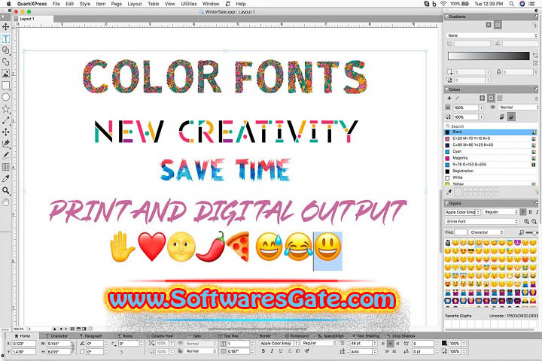Image resolution: width=542 pixels, height=361 pixels.
Task: Select sunglasses emoji glyph
Action: click(471, 251)
